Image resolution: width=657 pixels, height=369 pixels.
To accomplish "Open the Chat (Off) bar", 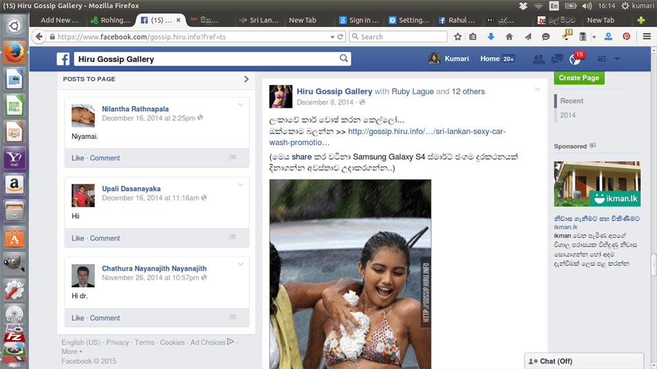I will (584, 361).
